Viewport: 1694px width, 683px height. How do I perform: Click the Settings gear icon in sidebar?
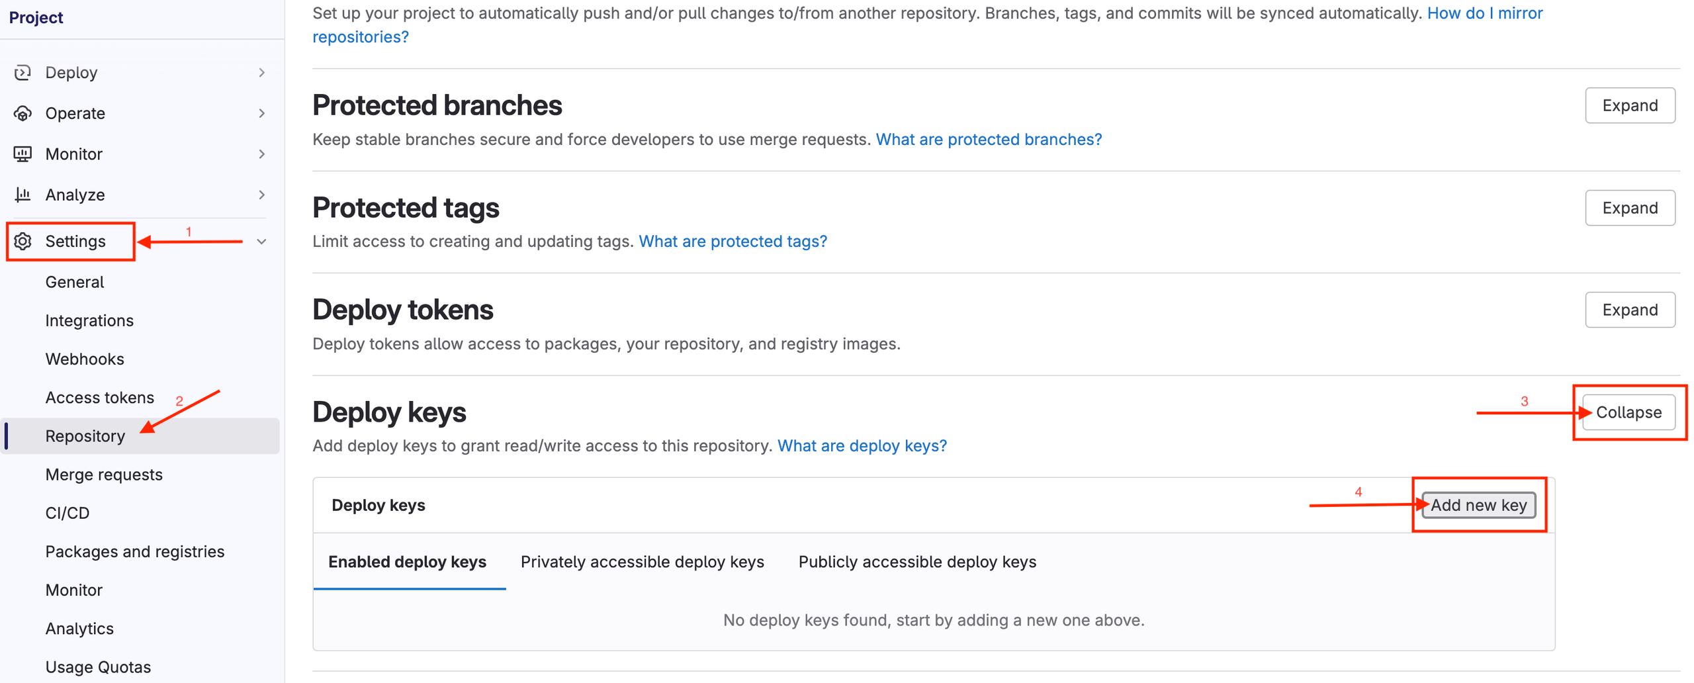(22, 241)
